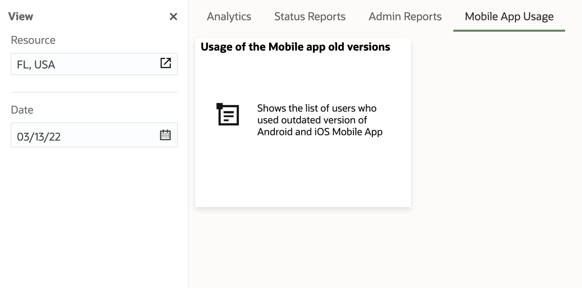Click empty gray area right of report card

[495, 135]
